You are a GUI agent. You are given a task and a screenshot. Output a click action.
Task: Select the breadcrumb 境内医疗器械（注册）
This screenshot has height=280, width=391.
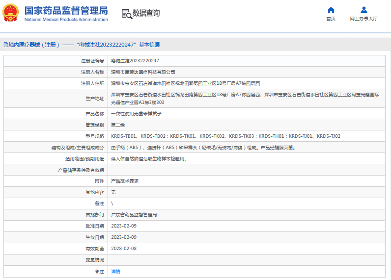click(x=34, y=45)
